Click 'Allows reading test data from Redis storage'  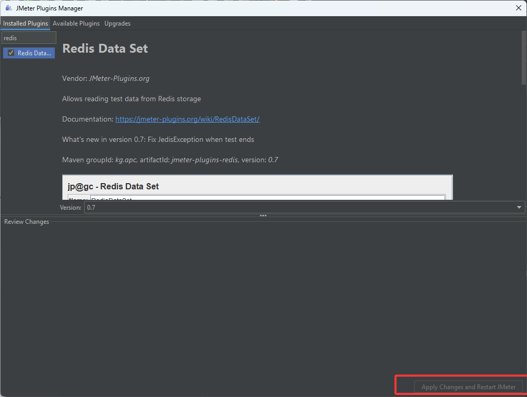click(x=131, y=99)
